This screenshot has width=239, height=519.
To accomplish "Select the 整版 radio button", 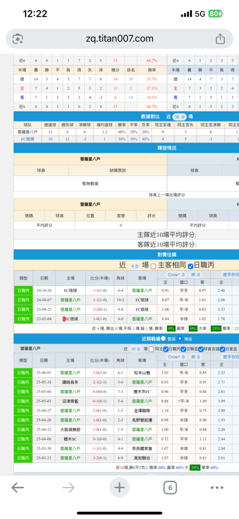I will pyautogui.click(x=163, y=338).
